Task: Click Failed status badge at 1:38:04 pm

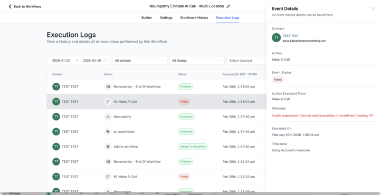Action: point(184,102)
